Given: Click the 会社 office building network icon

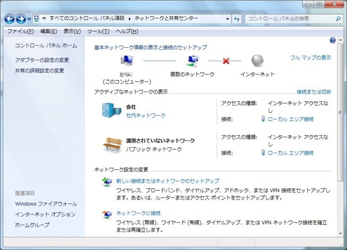Looking at the screenshot, I should [112, 110].
